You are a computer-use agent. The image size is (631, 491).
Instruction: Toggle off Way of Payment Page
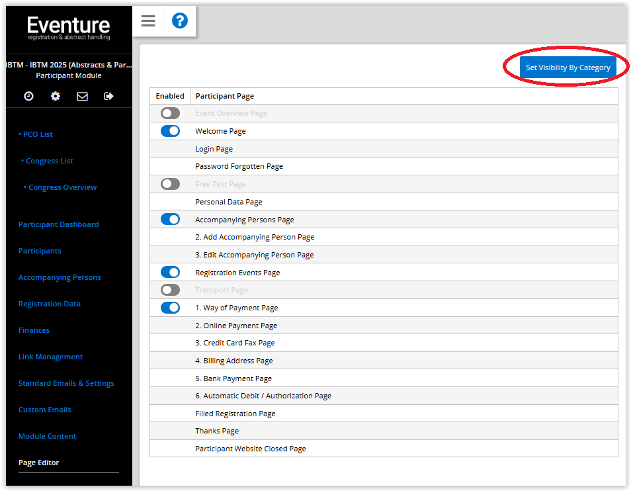(170, 308)
